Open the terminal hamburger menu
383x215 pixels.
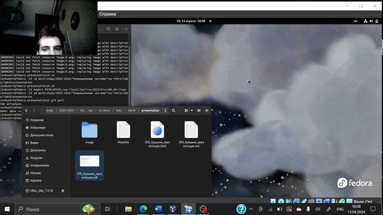(117, 29)
